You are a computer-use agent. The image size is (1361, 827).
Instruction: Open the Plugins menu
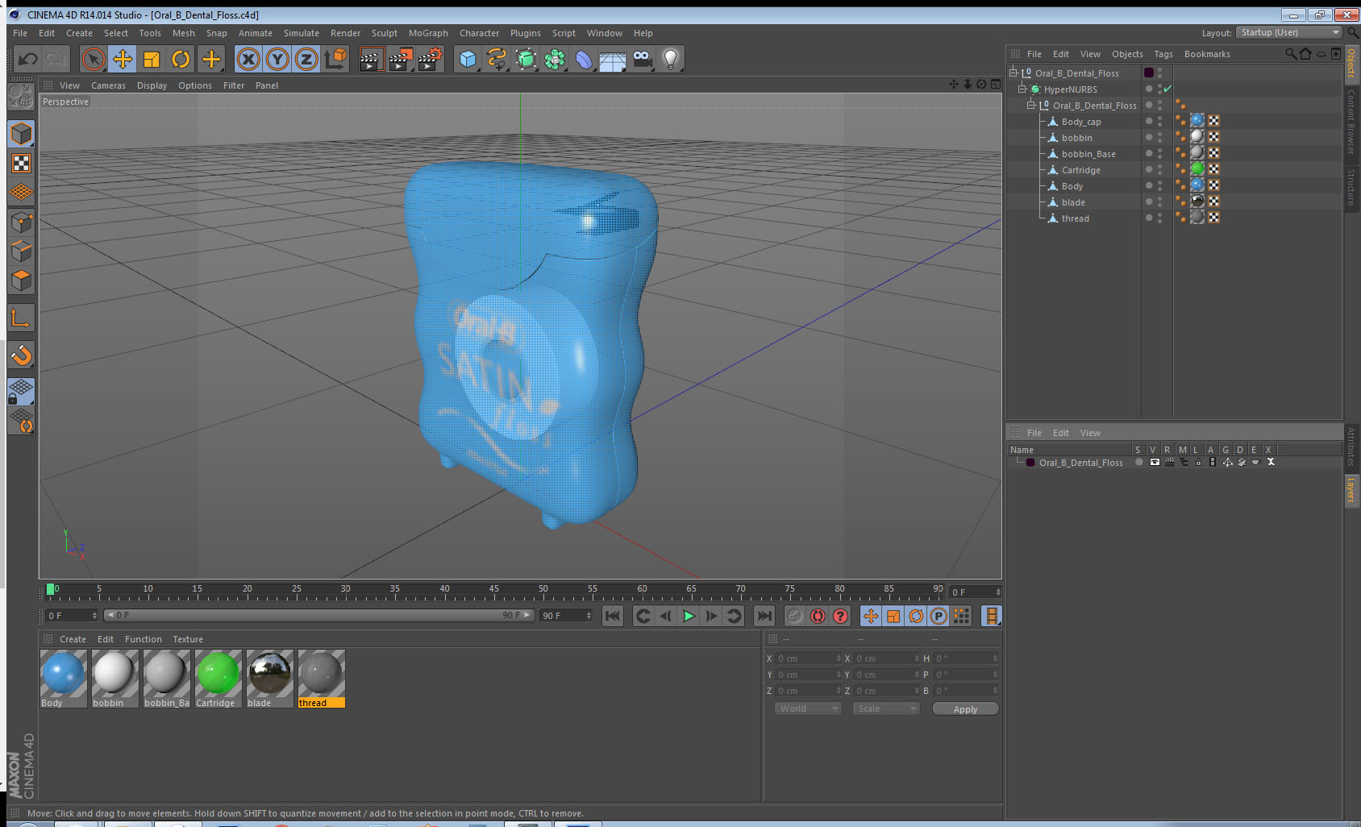tap(526, 33)
